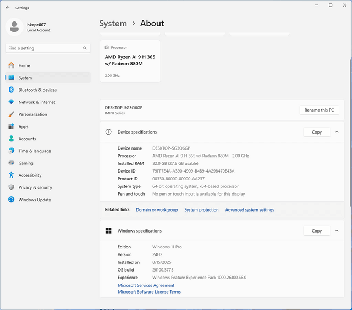Click the Processor info card
This screenshot has height=310, width=352.
click(x=130, y=61)
